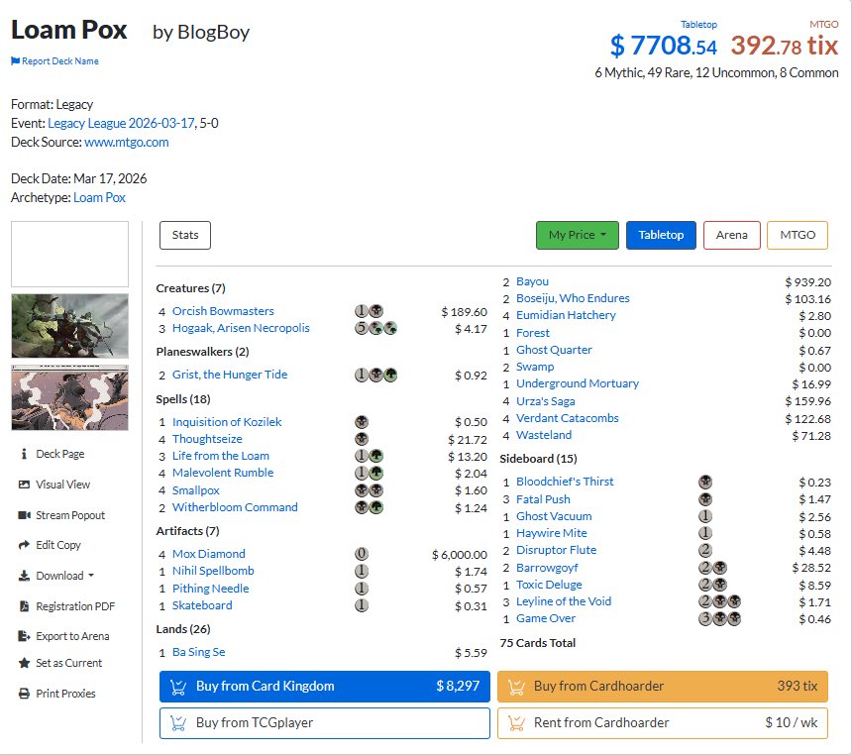The height and width of the screenshot is (755, 852).
Task: Click the Stream Popout camera icon
Action: (24, 515)
